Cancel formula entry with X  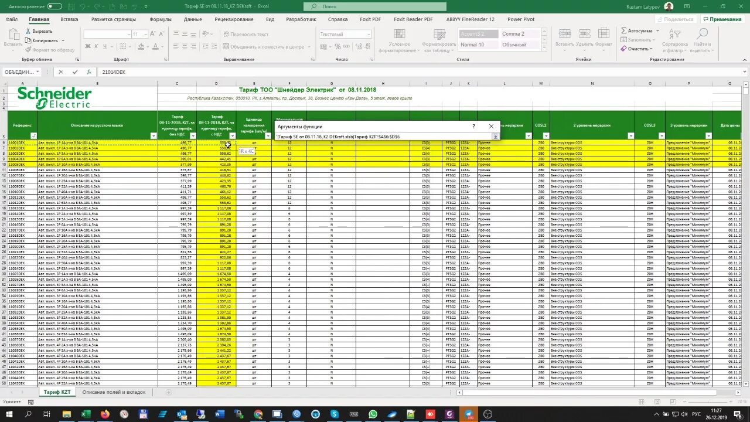click(60, 72)
